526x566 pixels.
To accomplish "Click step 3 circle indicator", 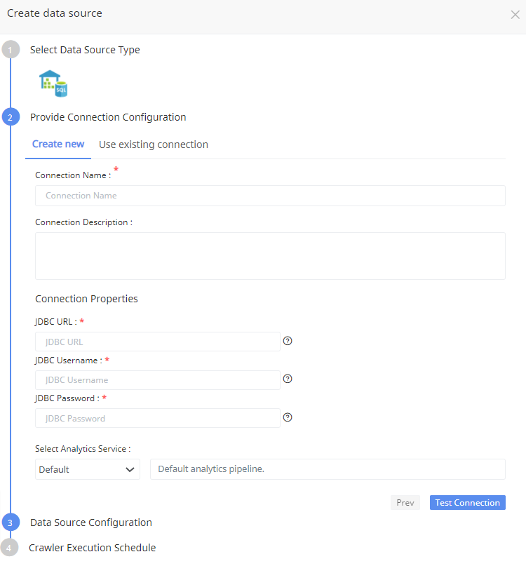I will tap(11, 523).
